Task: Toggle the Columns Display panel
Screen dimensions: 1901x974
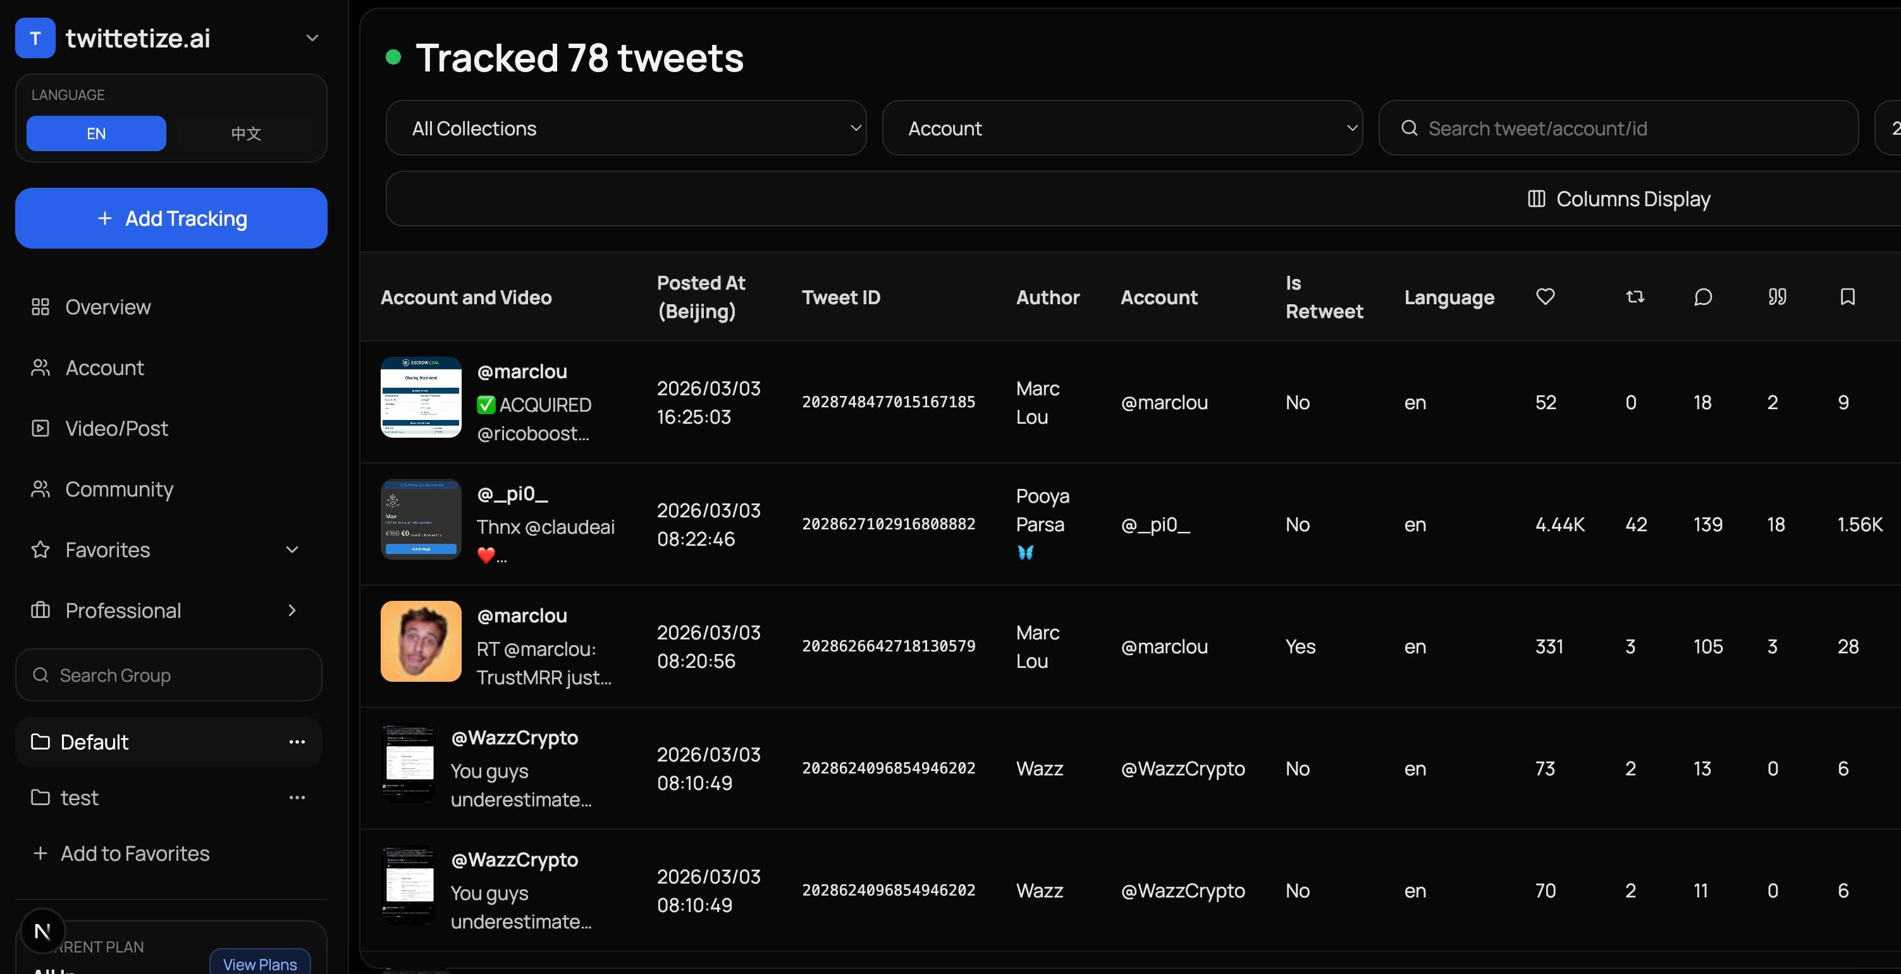Action: tap(1616, 199)
